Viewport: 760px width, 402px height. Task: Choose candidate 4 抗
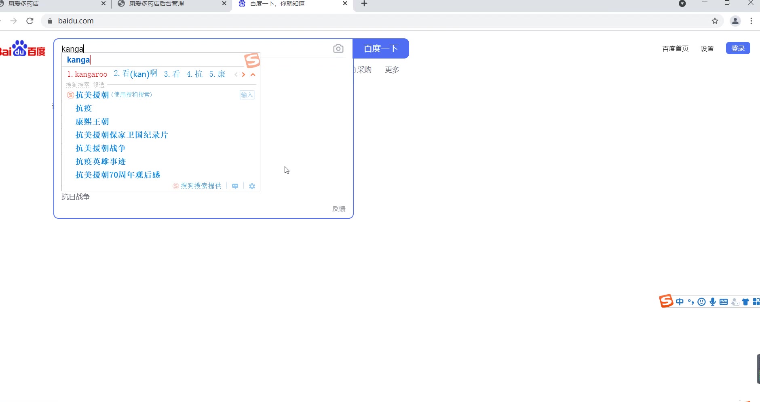pos(194,74)
